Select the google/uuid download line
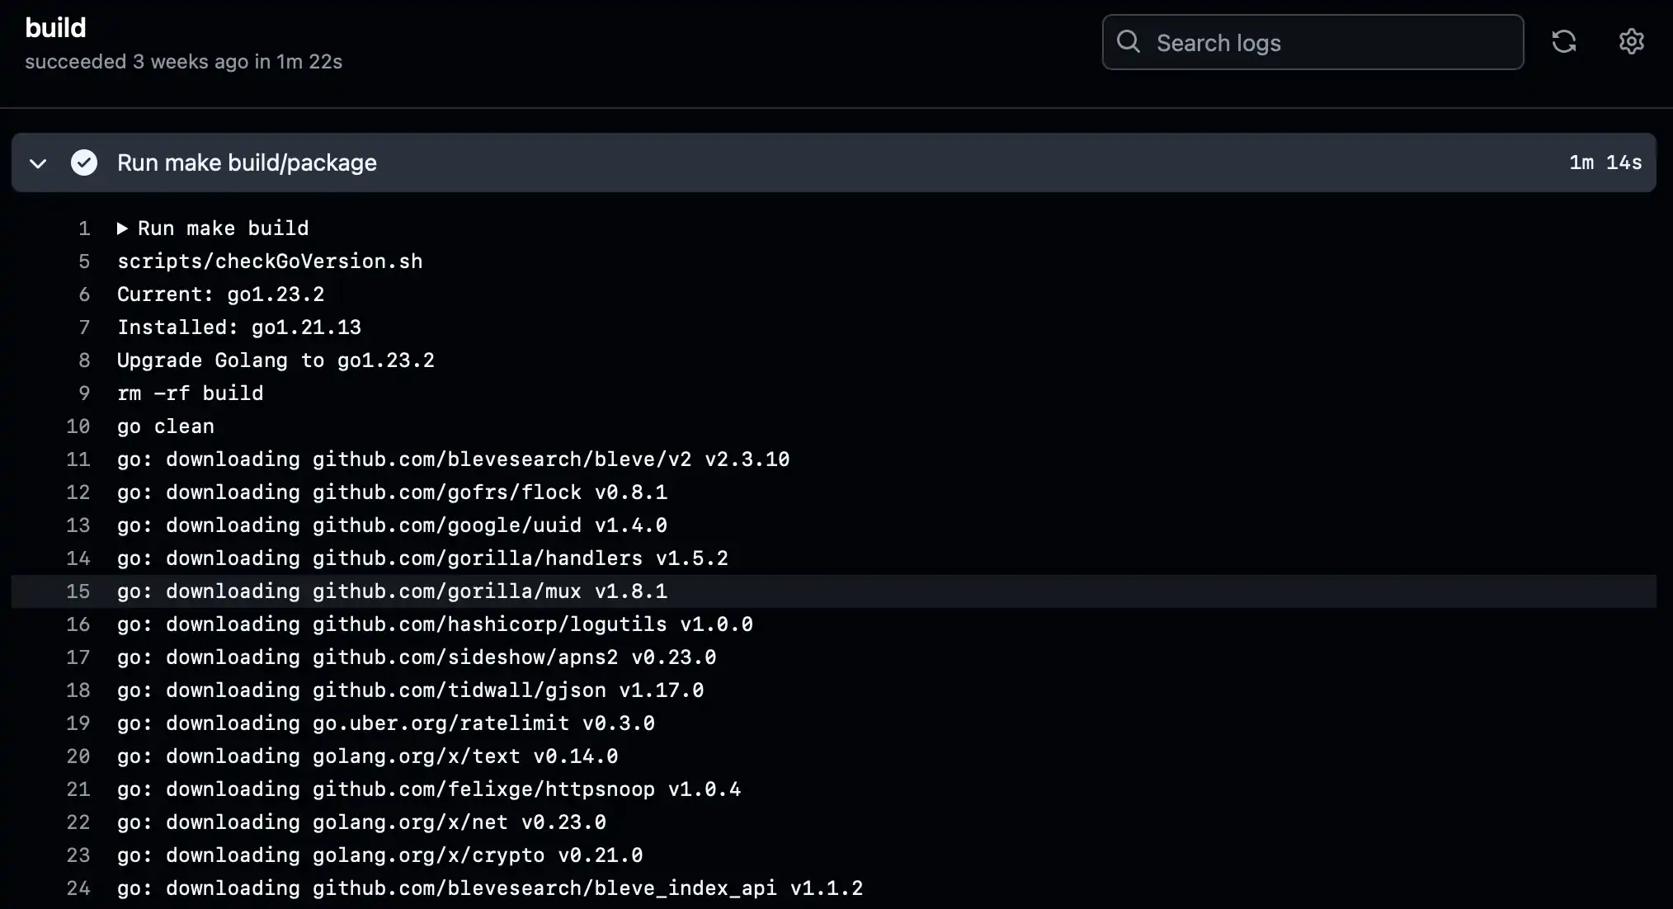 pyautogui.click(x=393, y=525)
